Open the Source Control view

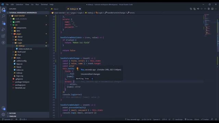click(3, 23)
